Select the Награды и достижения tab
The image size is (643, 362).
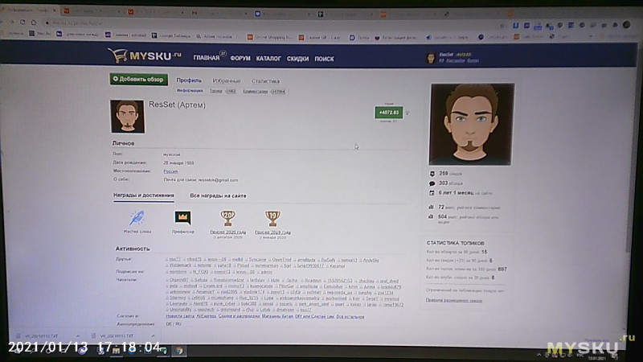point(144,195)
